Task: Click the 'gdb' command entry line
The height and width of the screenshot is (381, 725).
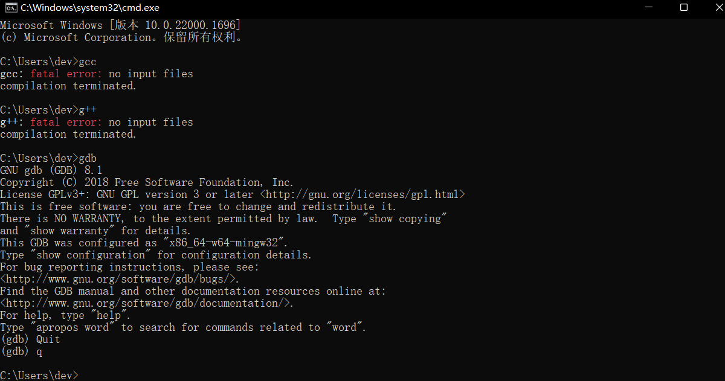Action: click(x=48, y=158)
